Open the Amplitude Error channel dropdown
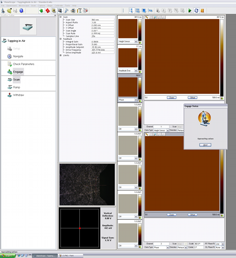 [x=136, y=70]
